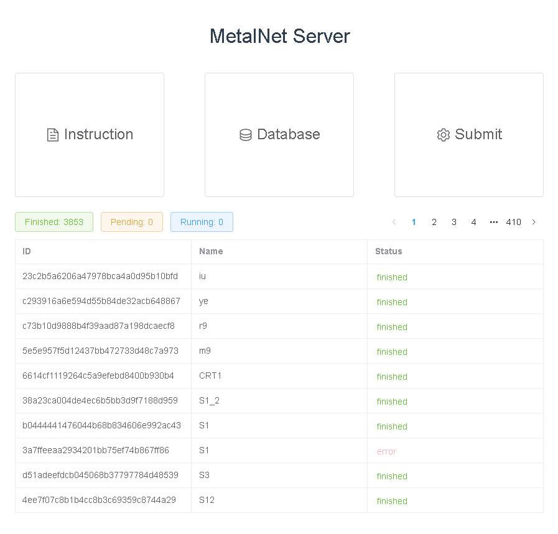Click job ID starting with 23c2b5a6

(100, 276)
